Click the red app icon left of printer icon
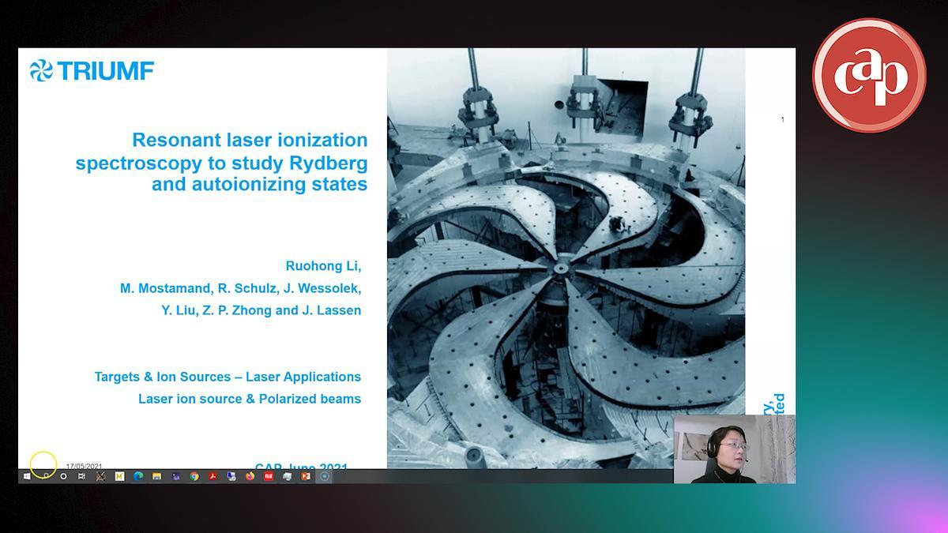 tap(269, 476)
